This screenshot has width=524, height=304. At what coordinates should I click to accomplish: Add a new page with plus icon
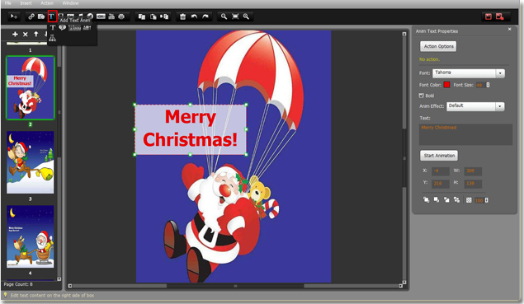15,34
